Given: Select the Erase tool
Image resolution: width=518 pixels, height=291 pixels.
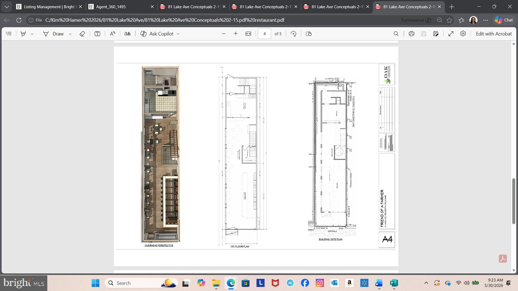Looking at the screenshot, I should (82, 34).
